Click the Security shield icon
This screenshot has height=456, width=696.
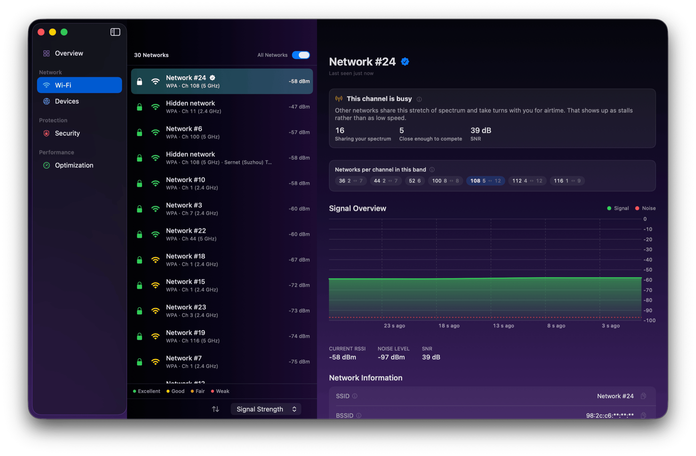point(46,133)
